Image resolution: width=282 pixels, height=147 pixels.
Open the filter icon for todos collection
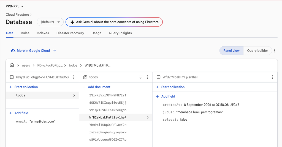coord(141,77)
